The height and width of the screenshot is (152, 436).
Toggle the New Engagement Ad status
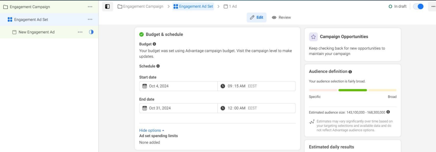click(x=91, y=32)
